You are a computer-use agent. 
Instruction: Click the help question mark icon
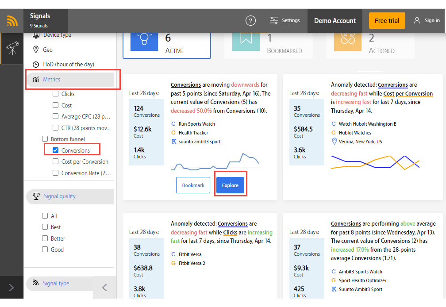250,20
